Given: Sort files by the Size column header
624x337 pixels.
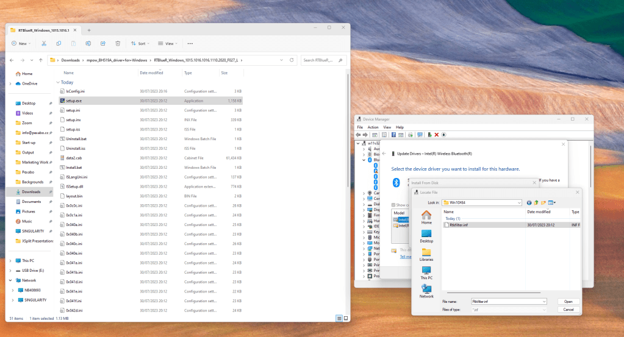Looking at the screenshot, I should [x=224, y=73].
